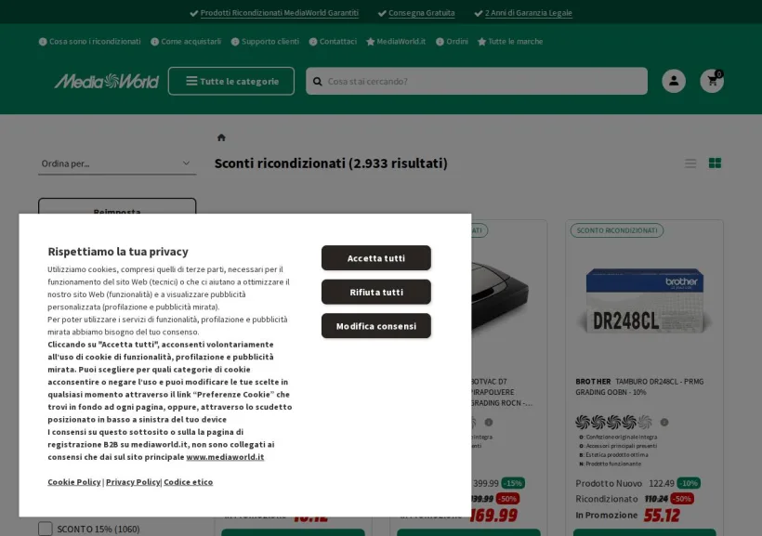
Task: Click the 55.12 promotional price
Action: pyautogui.click(x=662, y=516)
